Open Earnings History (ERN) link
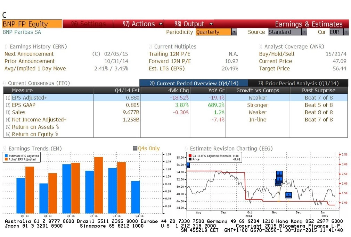Image resolution: width=351 pixels, height=237 pixels. [38, 46]
